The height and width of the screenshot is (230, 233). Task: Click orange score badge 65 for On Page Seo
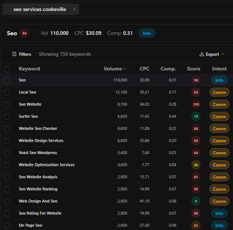click(196, 225)
